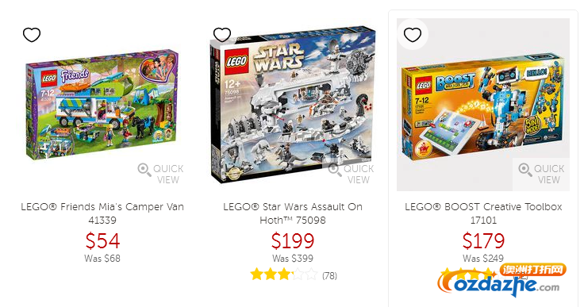Click magnifier icon on BOOST Quick View
The width and height of the screenshot is (584, 307).
(525, 170)
